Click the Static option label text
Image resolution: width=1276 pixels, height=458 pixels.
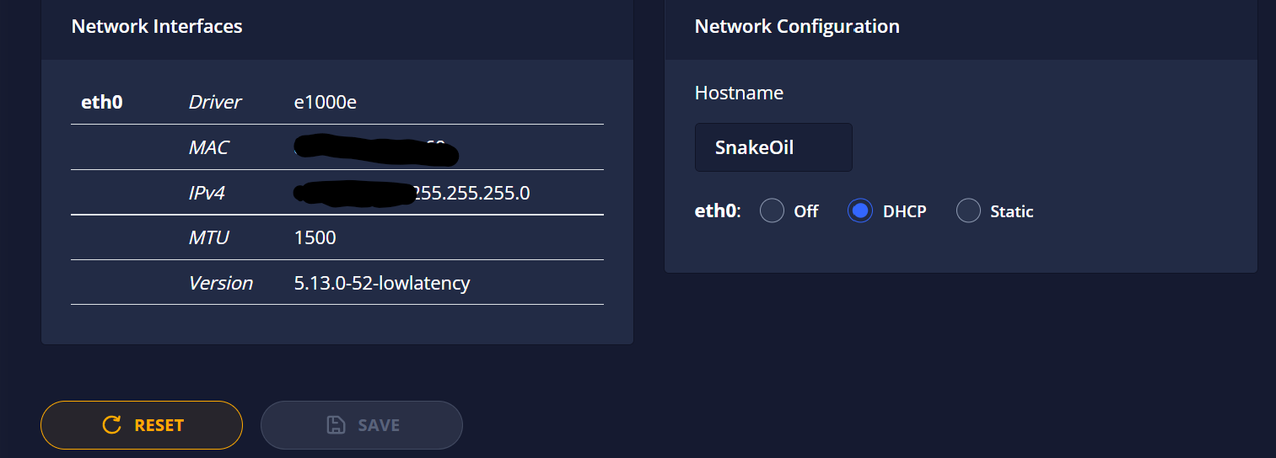tap(1012, 211)
